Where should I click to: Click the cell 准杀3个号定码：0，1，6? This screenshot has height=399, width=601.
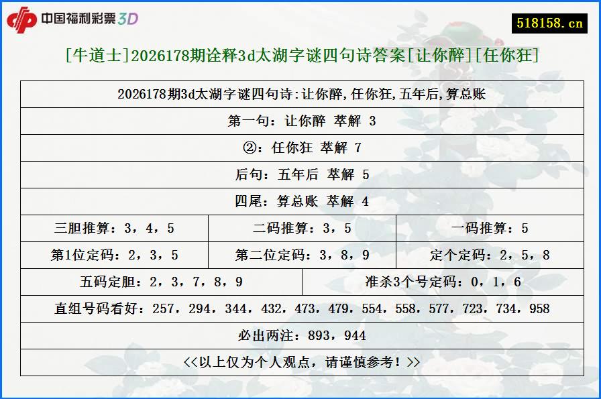pyautogui.click(x=443, y=282)
